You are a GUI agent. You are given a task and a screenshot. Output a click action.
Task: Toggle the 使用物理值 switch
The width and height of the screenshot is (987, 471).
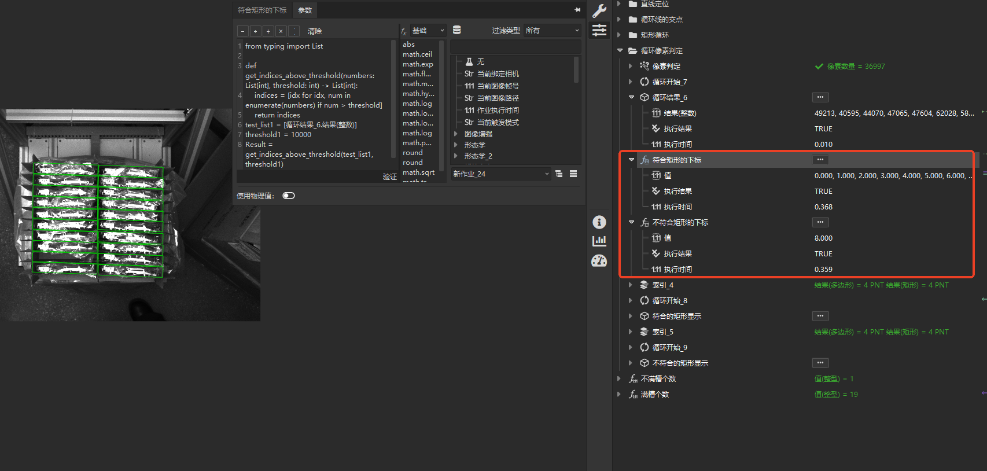[x=289, y=196]
